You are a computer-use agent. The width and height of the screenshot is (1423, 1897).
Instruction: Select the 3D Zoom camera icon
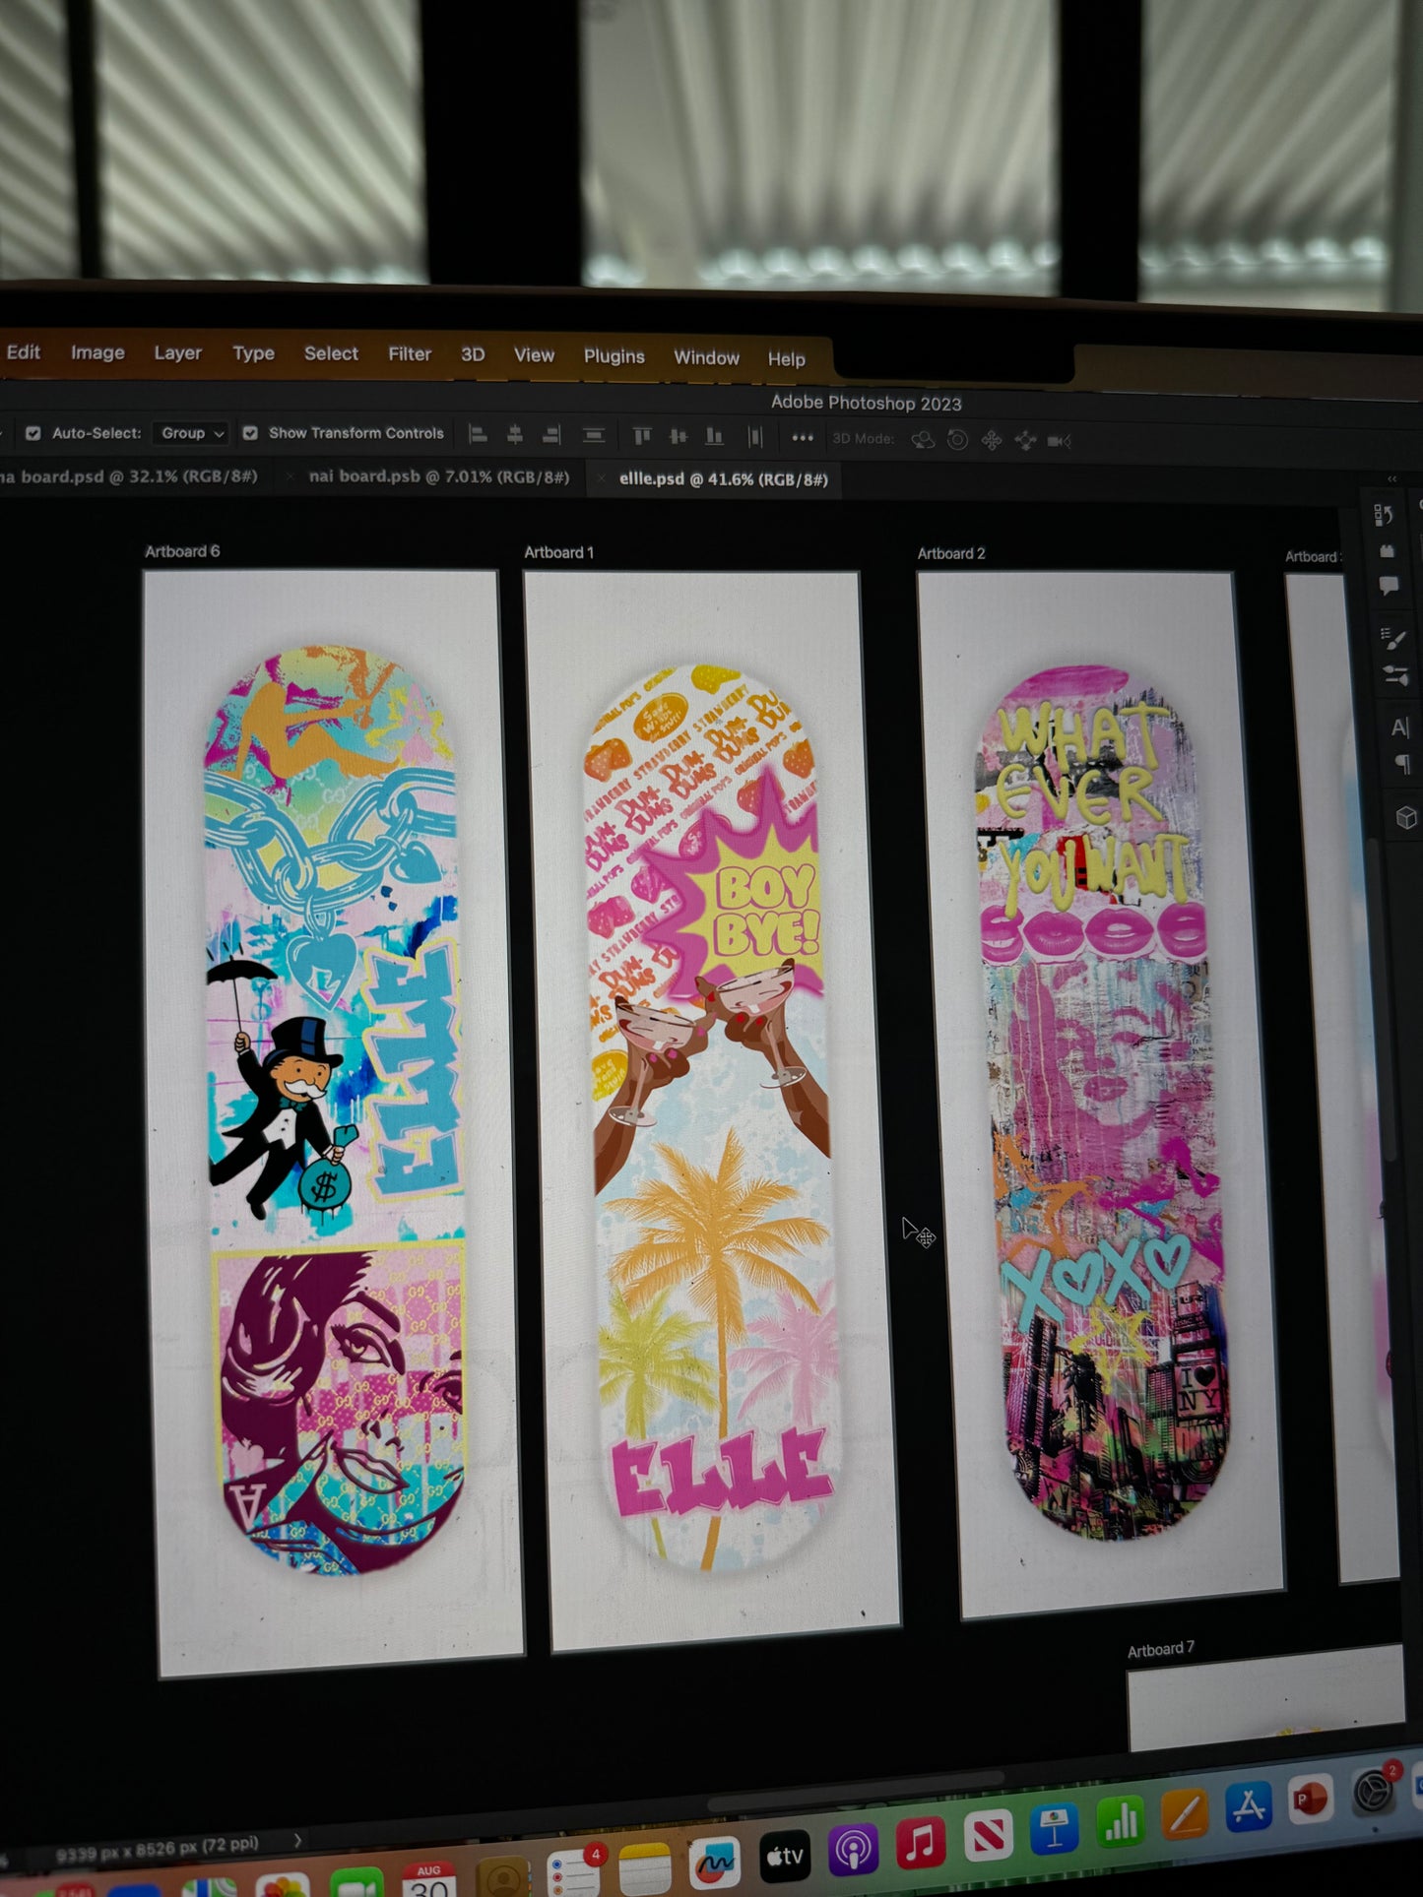(x=1060, y=441)
